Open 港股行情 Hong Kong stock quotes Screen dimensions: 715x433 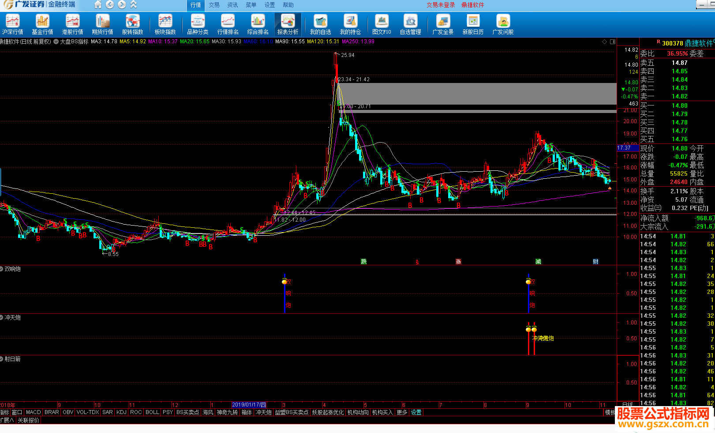72,25
